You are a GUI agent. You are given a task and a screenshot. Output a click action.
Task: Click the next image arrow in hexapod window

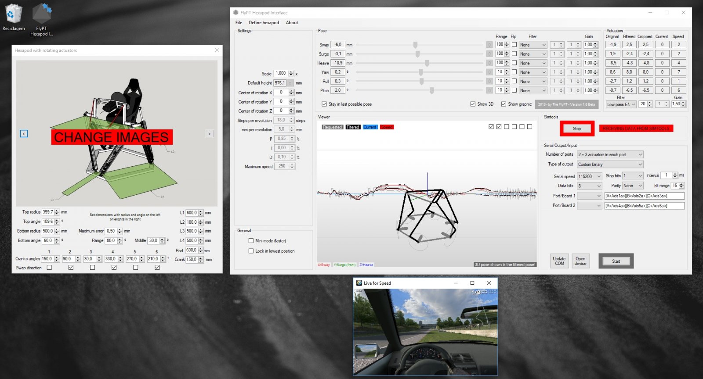(x=210, y=134)
